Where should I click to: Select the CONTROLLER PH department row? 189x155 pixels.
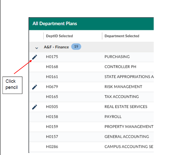tap(120, 67)
